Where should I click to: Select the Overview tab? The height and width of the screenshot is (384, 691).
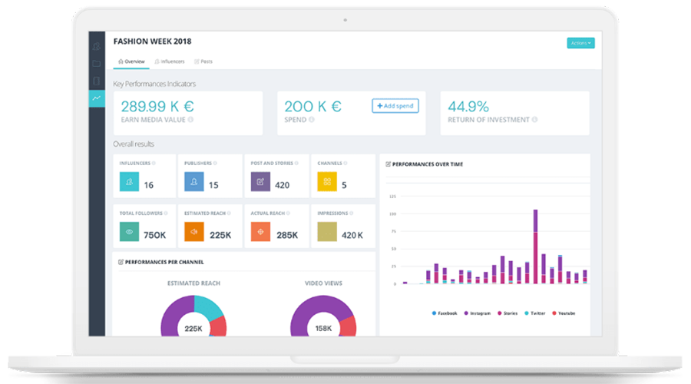(x=131, y=61)
